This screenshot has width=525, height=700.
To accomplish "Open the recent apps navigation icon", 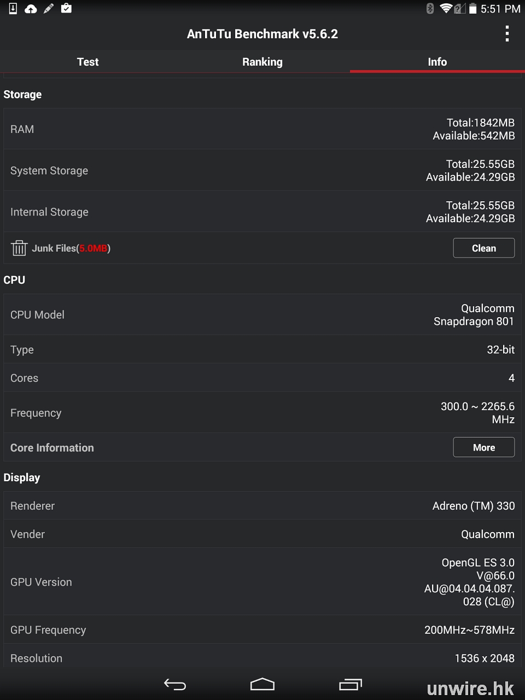I will 350,684.
